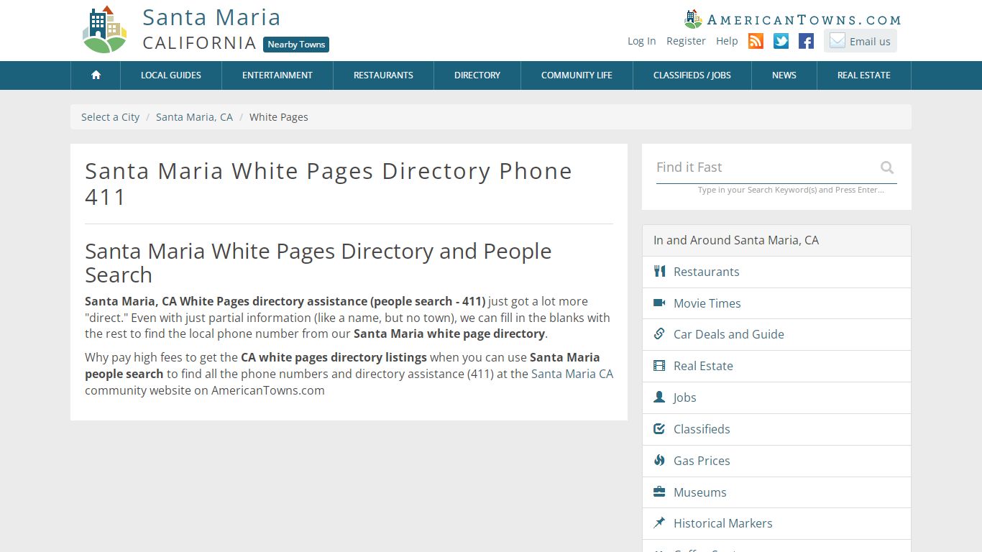This screenshot has height=552, width=982.
Task: Click the Help link
Action: [727, 41]
